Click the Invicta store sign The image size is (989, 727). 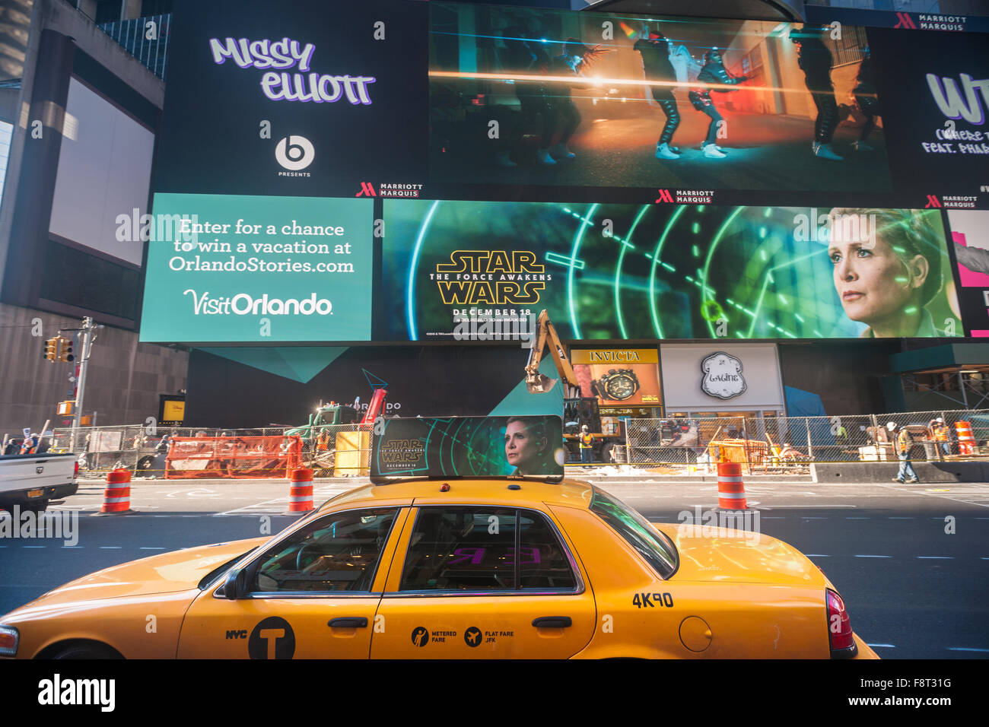point(614,356)
